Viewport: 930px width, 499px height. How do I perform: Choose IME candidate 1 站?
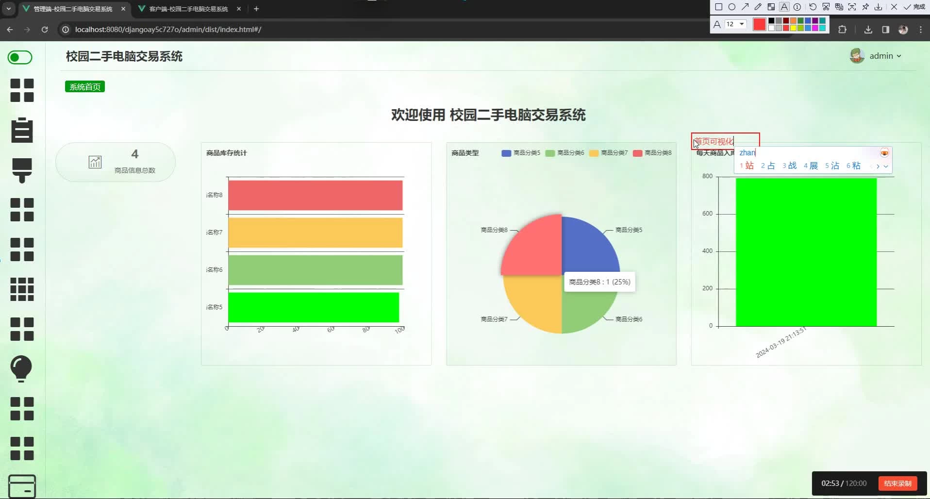(x=747, y=166)
